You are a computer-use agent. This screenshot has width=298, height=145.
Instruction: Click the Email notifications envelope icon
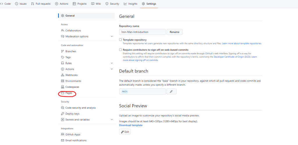click(x=63, y=140)
